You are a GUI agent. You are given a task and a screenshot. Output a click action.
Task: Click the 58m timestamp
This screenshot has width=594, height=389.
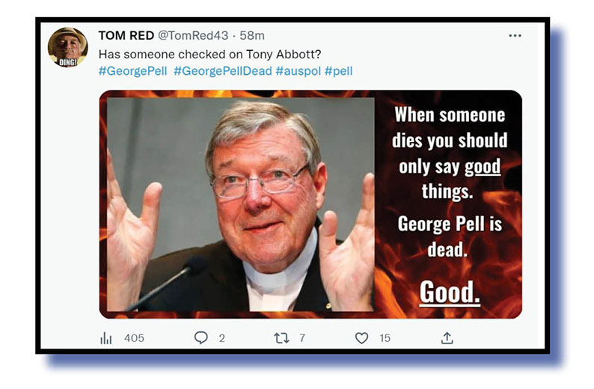click(252, 36)
